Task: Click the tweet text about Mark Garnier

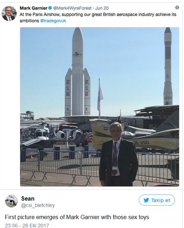Action: coord(77,217)
